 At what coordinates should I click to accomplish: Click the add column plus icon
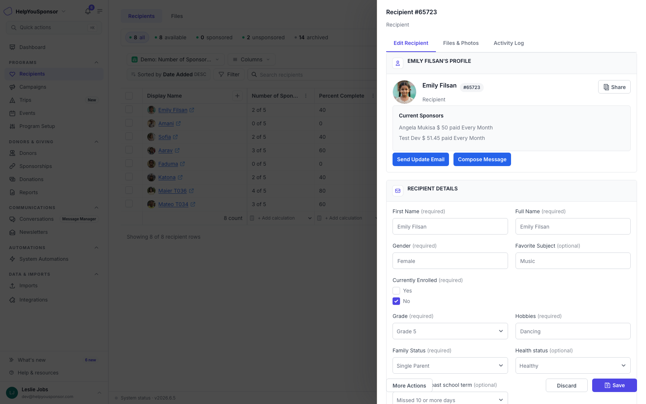pyautogui.click(x=237, y=96)
